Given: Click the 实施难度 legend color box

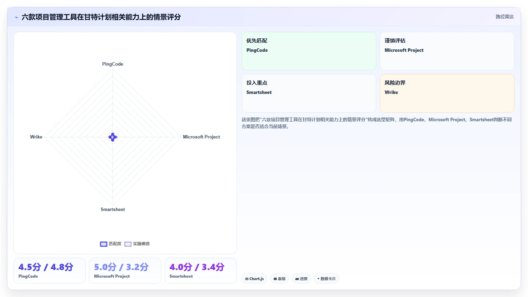Looking at the screenshot, I should 128,244.
